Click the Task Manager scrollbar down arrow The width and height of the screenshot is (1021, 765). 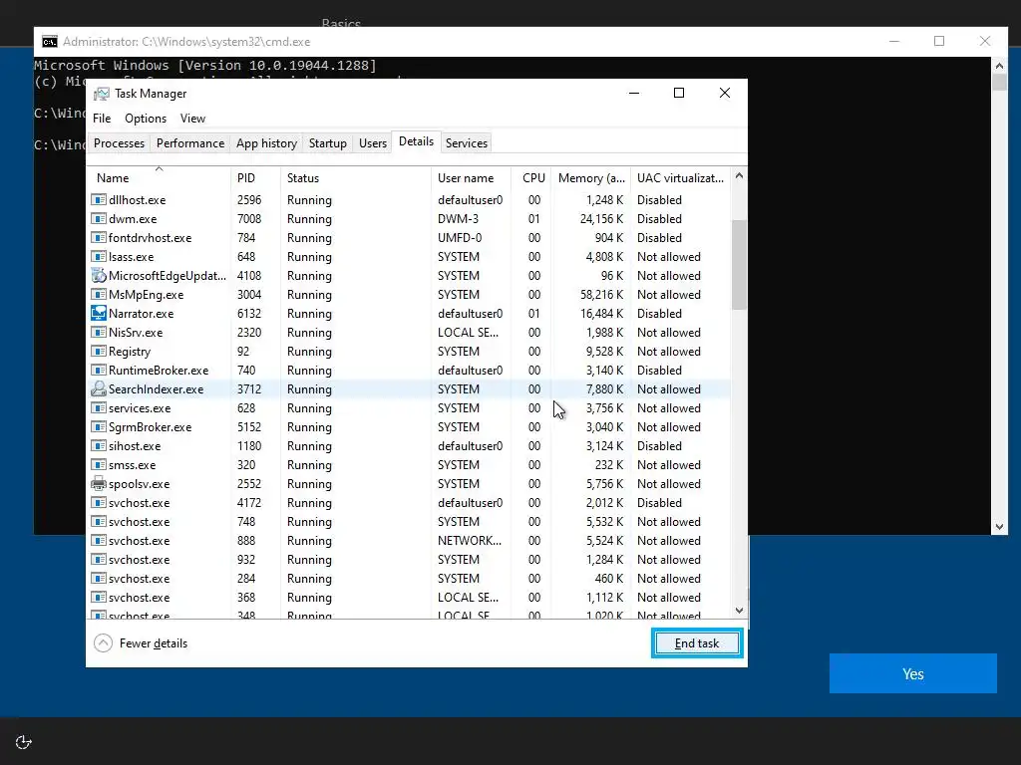(739, 611)
